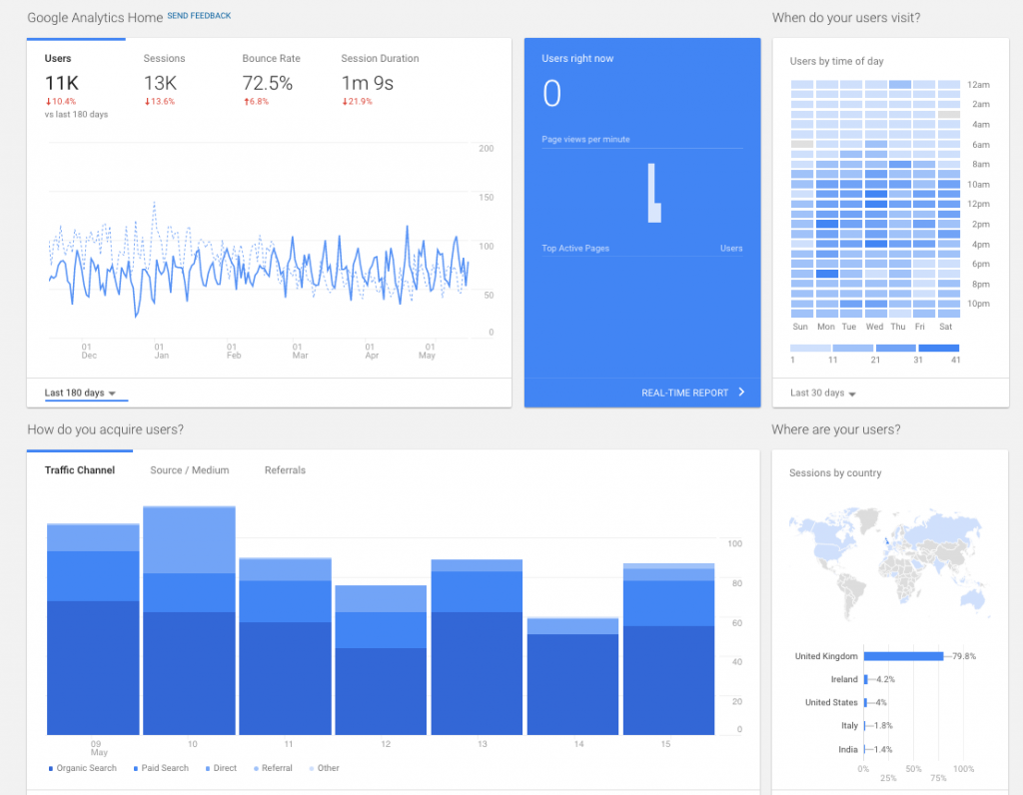This screenshot has width=1023, height=795.
Task: Switch to the Source / Medium tab
Action: 189,470
